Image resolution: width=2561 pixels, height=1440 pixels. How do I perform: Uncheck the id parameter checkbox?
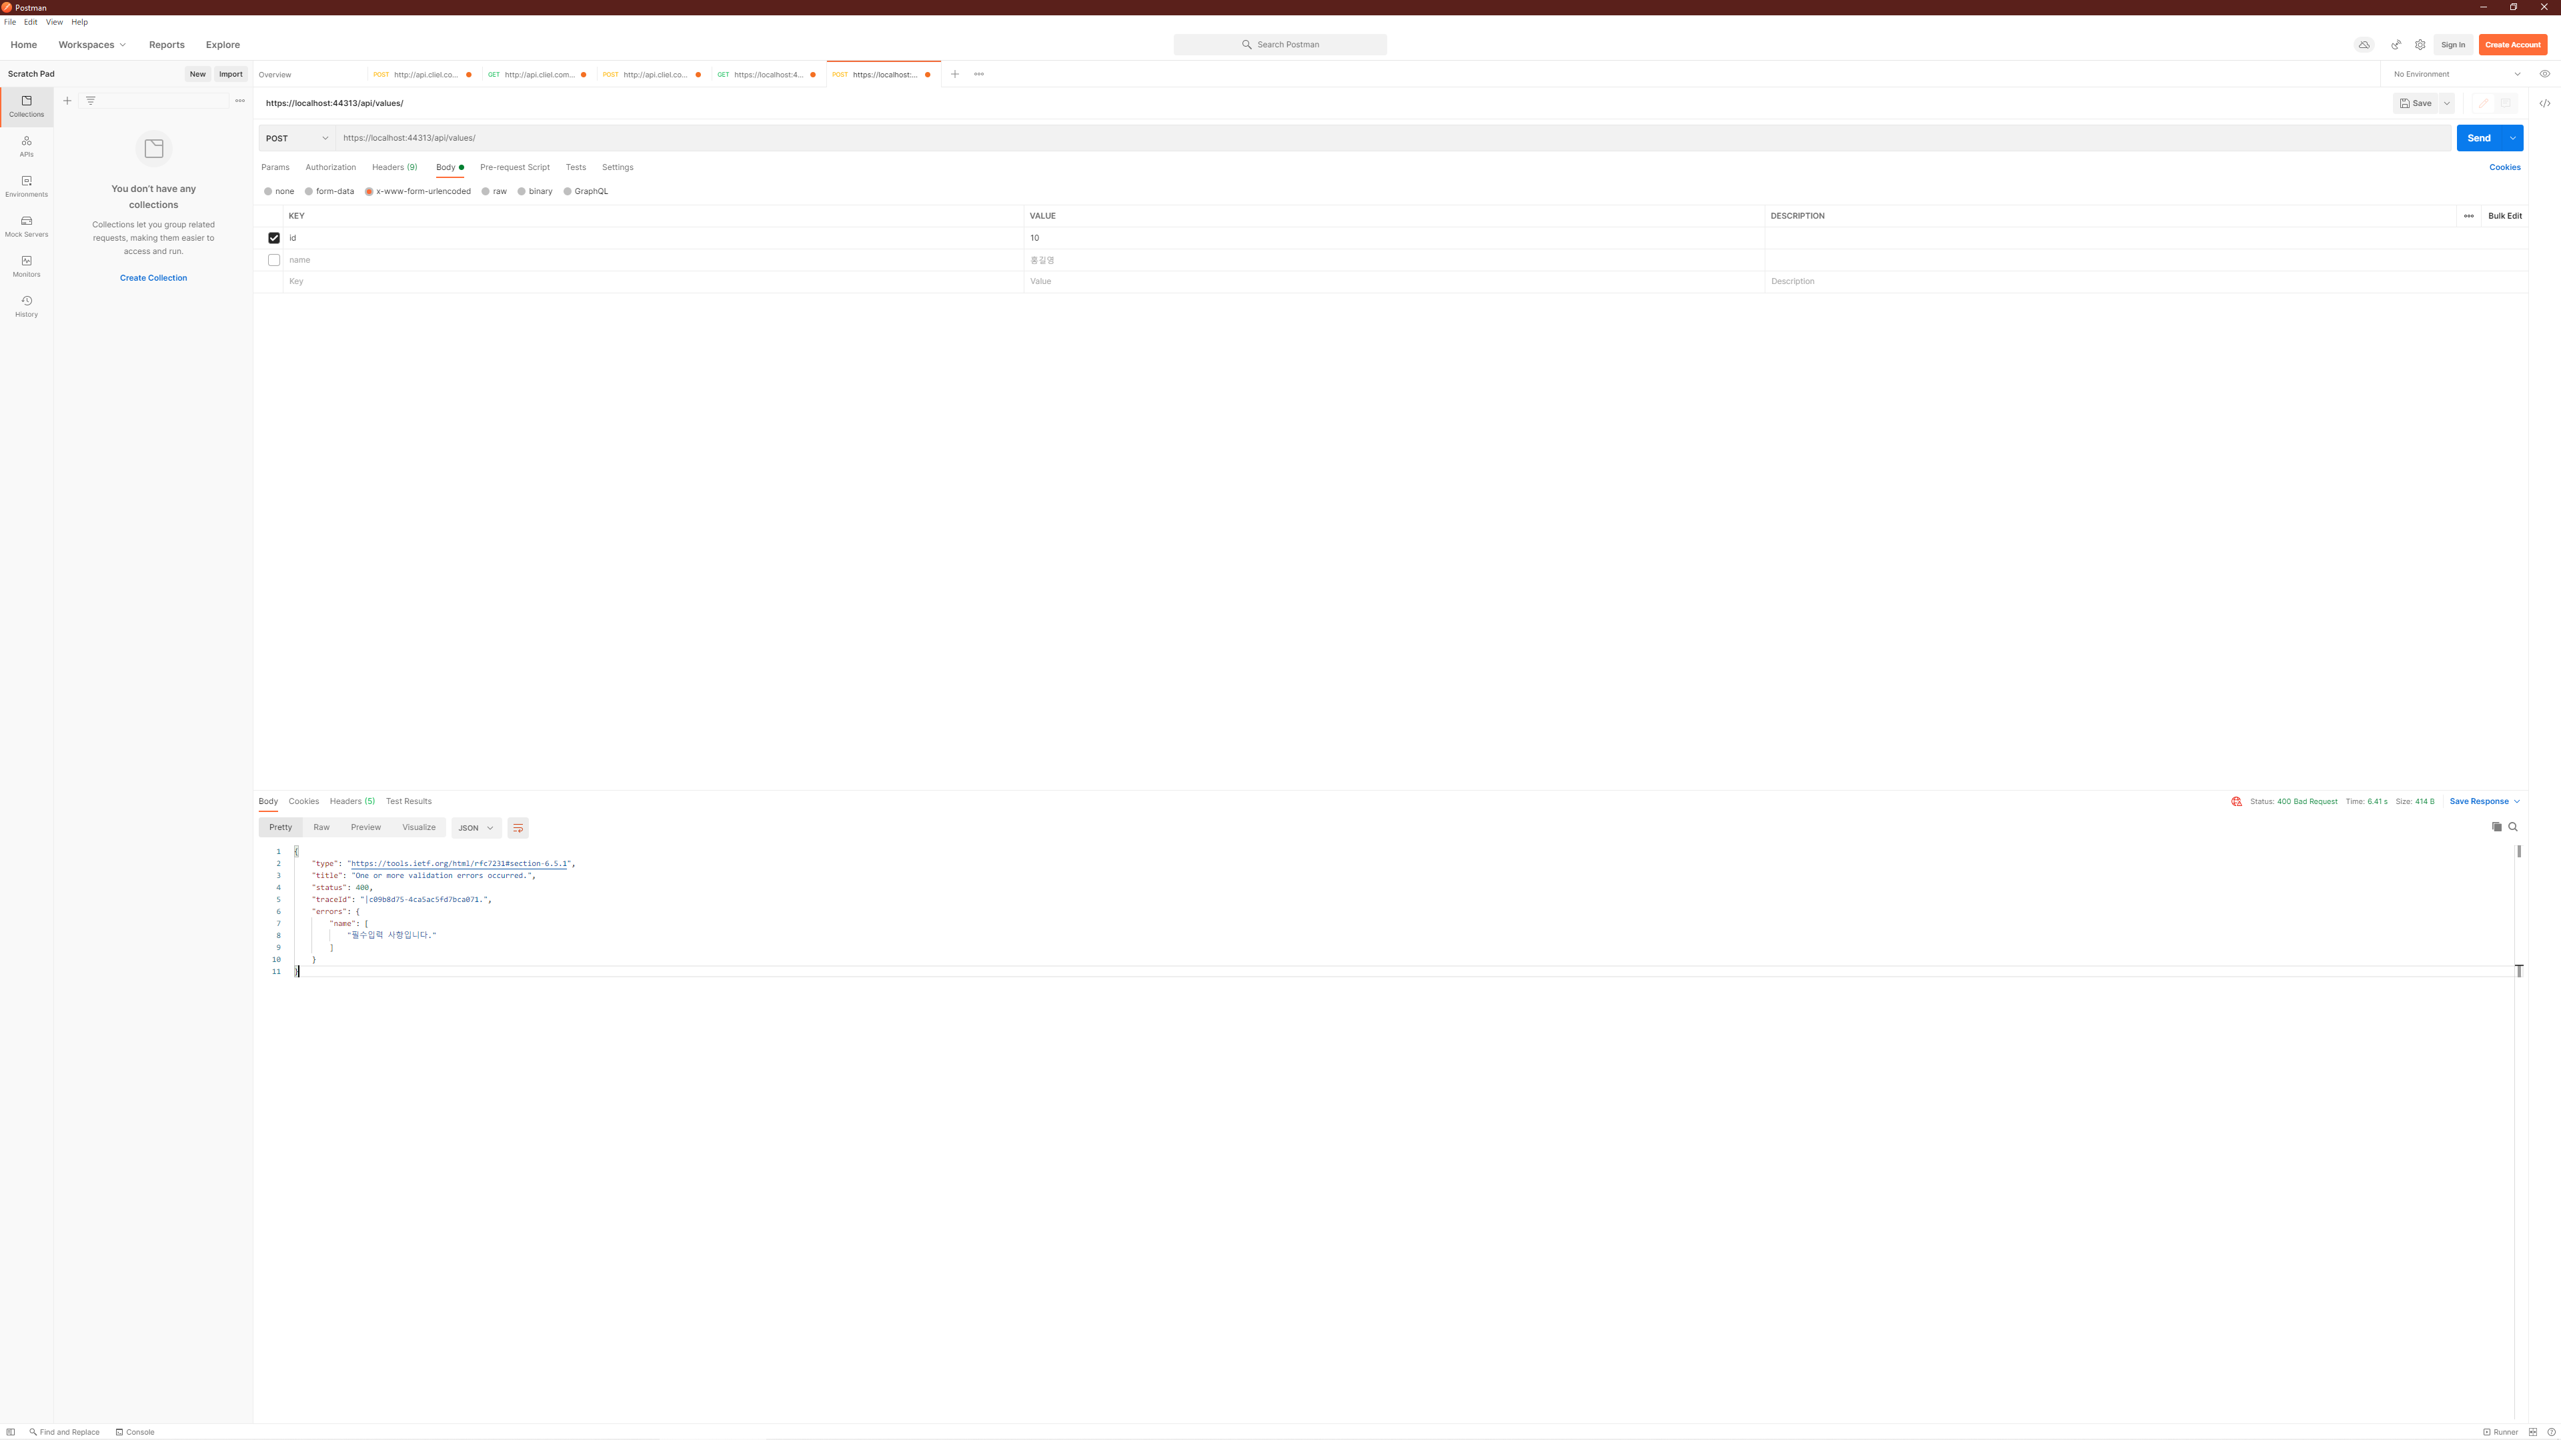274,237
